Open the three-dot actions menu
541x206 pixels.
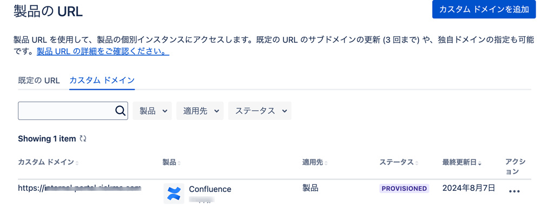(x=514, y=191)
